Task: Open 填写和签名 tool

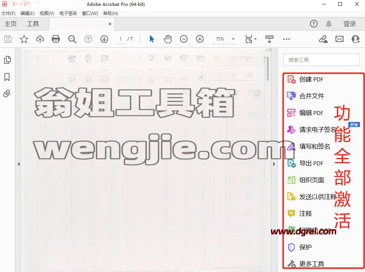Action: [308, 146]
